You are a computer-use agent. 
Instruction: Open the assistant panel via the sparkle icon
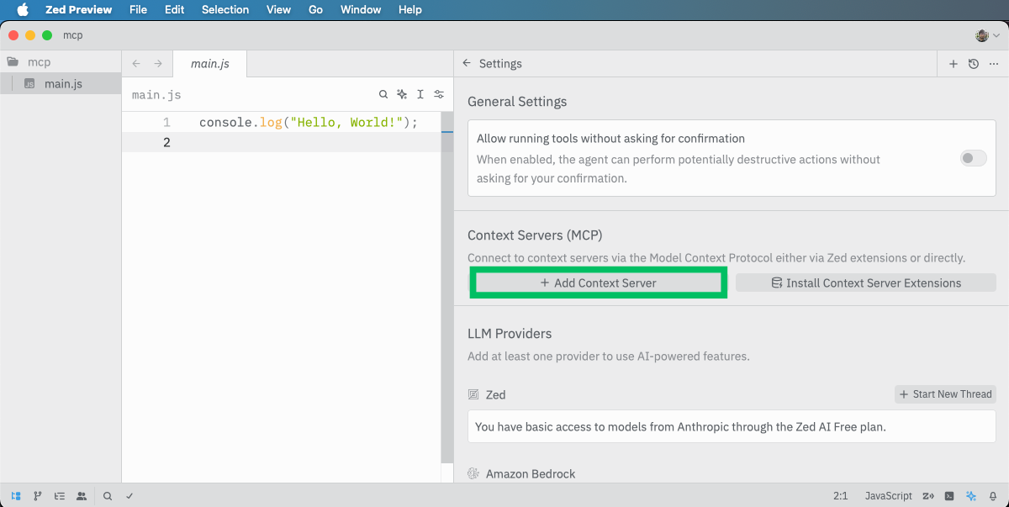click(x=972, y=496)
